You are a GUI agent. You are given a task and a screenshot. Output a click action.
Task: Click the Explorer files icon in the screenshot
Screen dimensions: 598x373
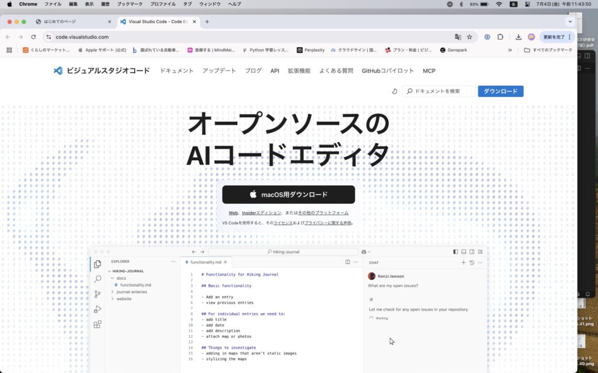coord(98,264)
